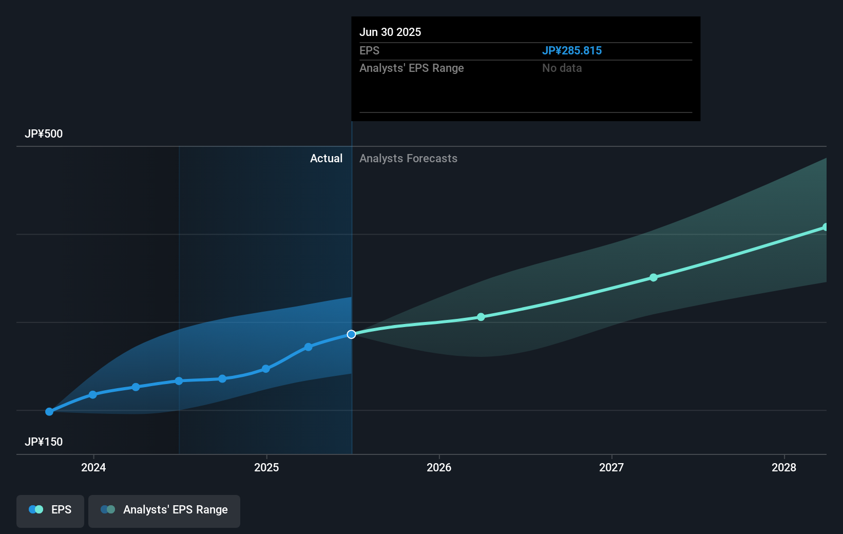
Task: Toggle the EPS series visibility
Action: coord(50,509)
